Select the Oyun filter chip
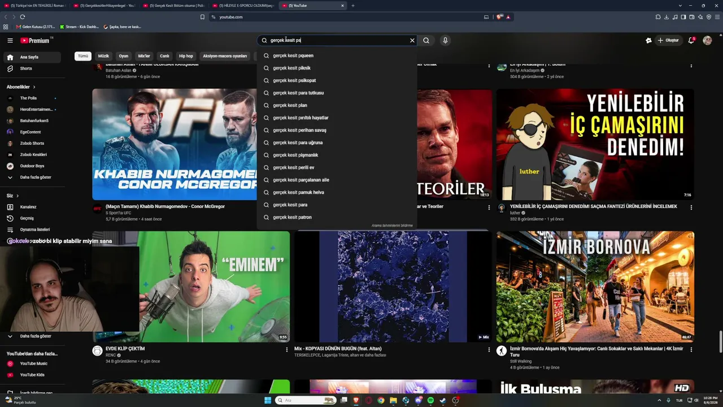 (x=124, y=56)
